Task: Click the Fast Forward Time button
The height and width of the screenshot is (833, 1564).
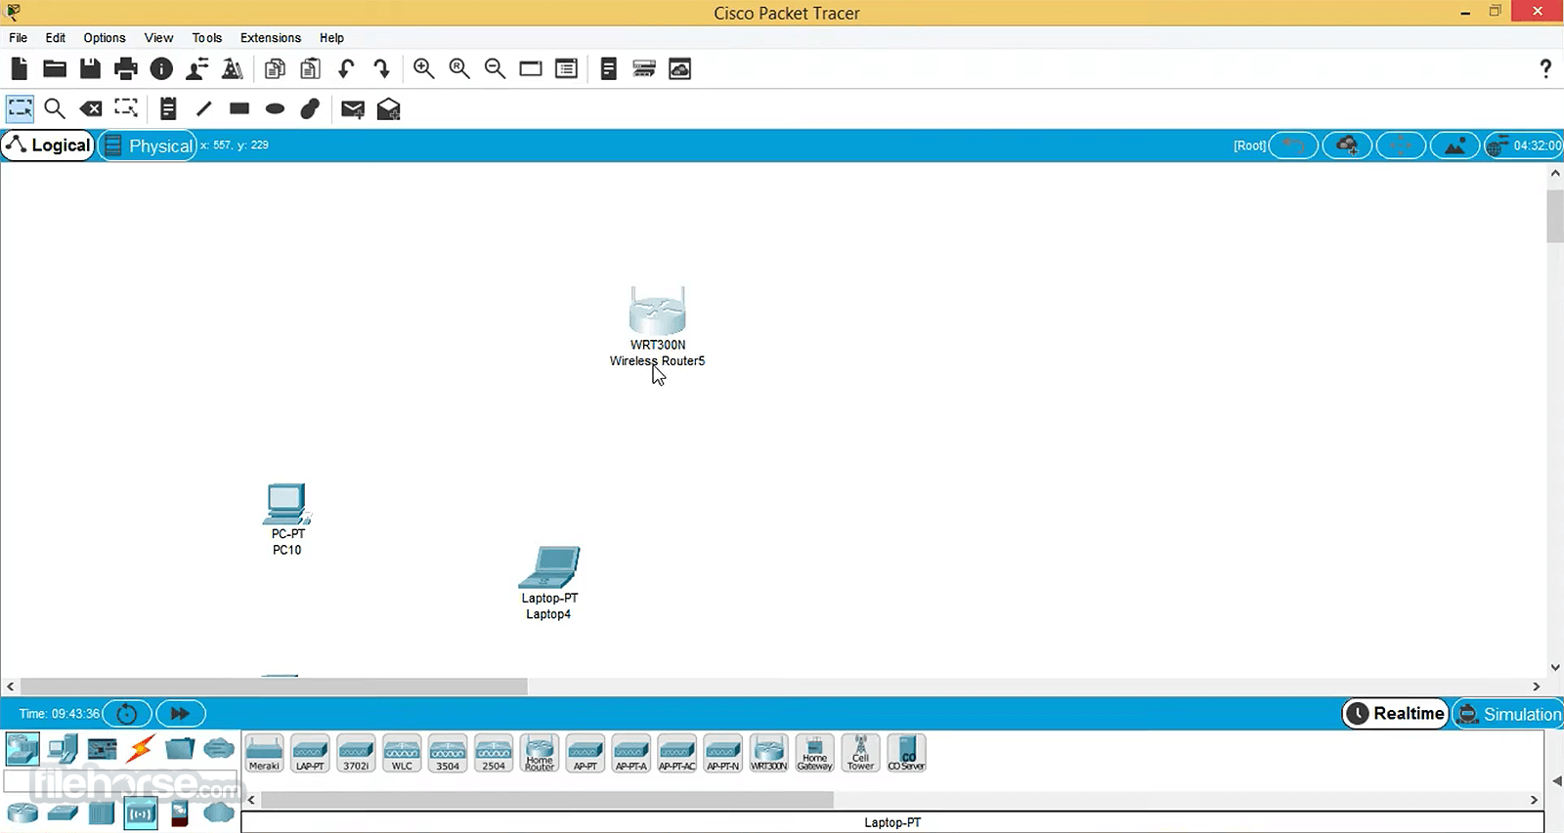Action: point(180,714)
